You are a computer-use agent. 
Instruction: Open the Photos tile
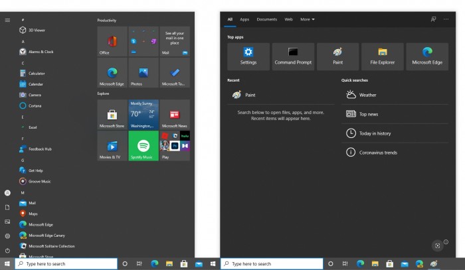click(143, 72)
